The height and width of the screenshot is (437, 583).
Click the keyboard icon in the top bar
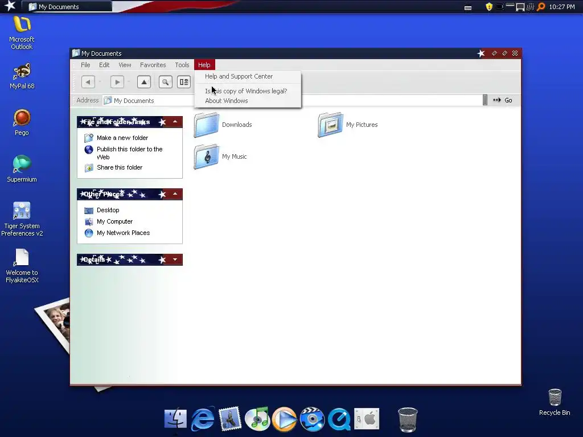(468, 7)
